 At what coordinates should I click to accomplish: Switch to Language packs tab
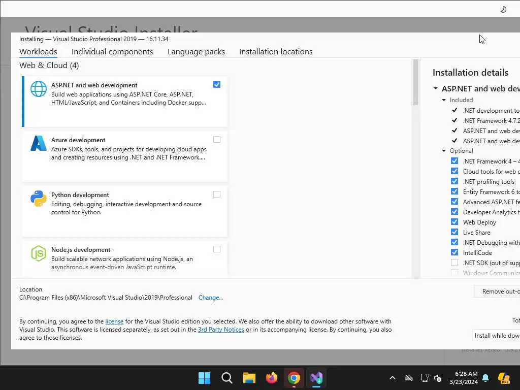click(196, 52)
